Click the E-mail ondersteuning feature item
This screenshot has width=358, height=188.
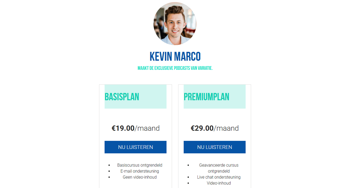[x=140, y=171]
